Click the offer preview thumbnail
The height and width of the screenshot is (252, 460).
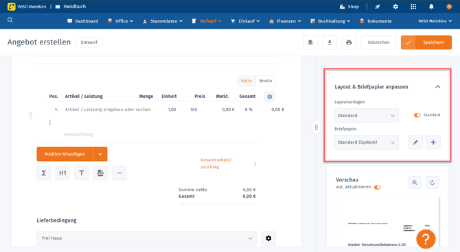pyautogui.click(x=387, y=222)
